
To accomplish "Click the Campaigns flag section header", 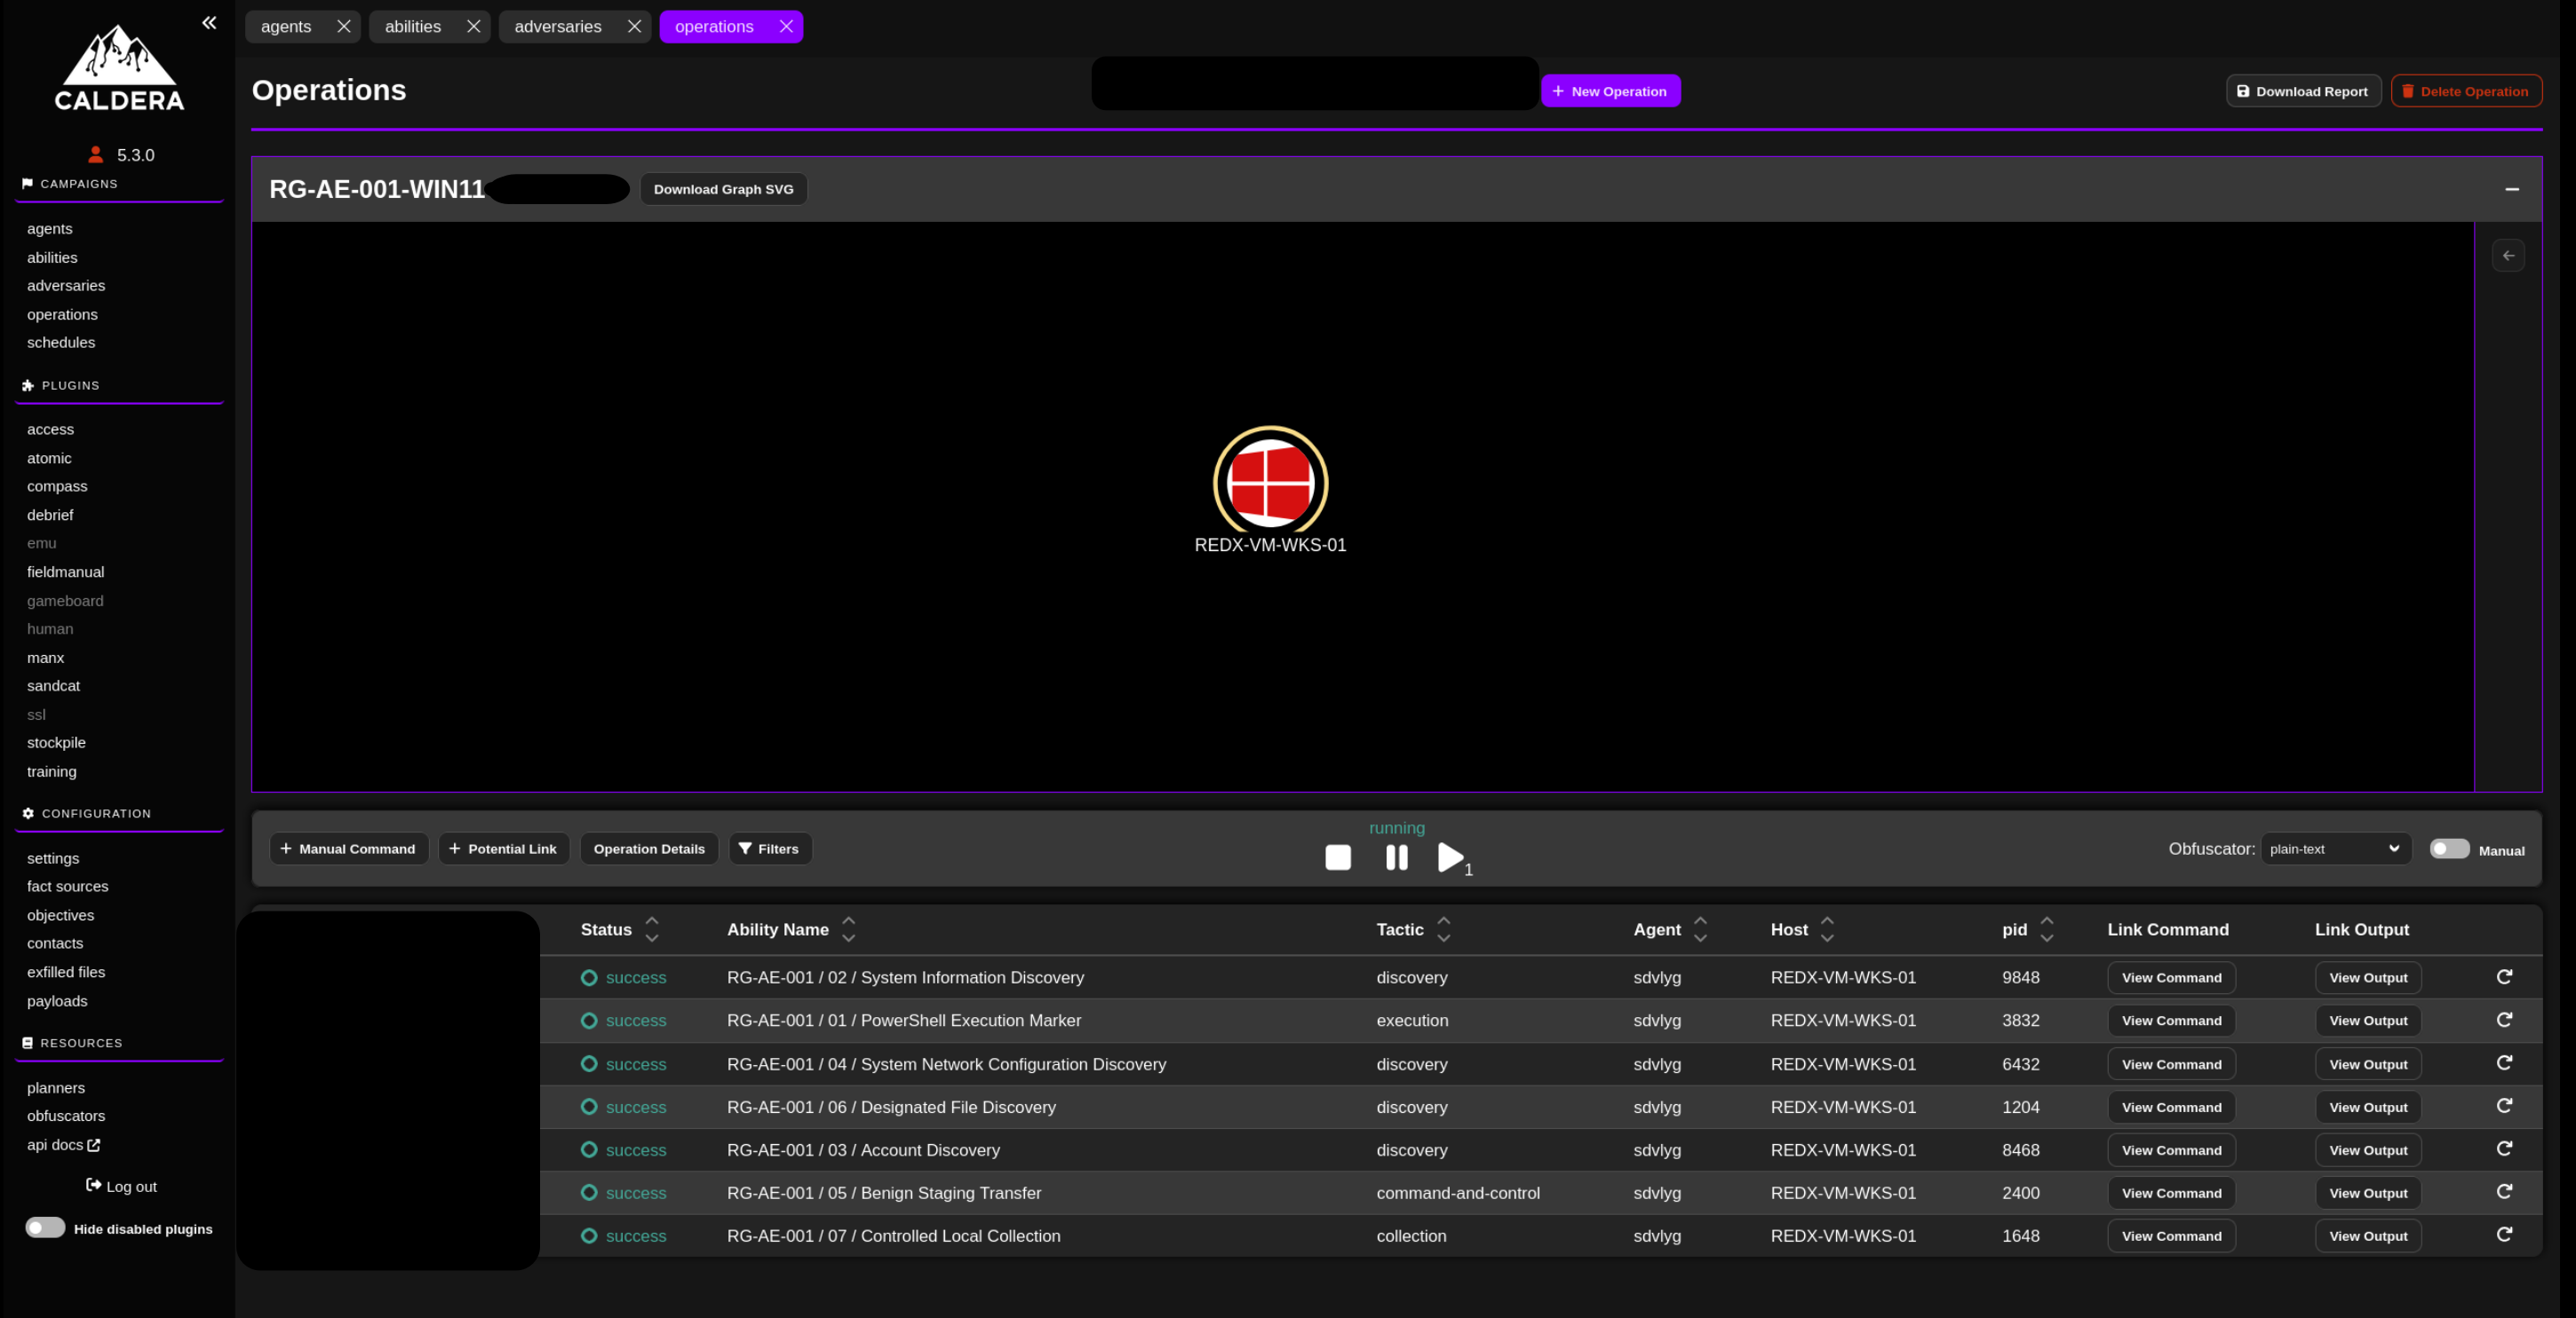I will click(x=70, y=184).
